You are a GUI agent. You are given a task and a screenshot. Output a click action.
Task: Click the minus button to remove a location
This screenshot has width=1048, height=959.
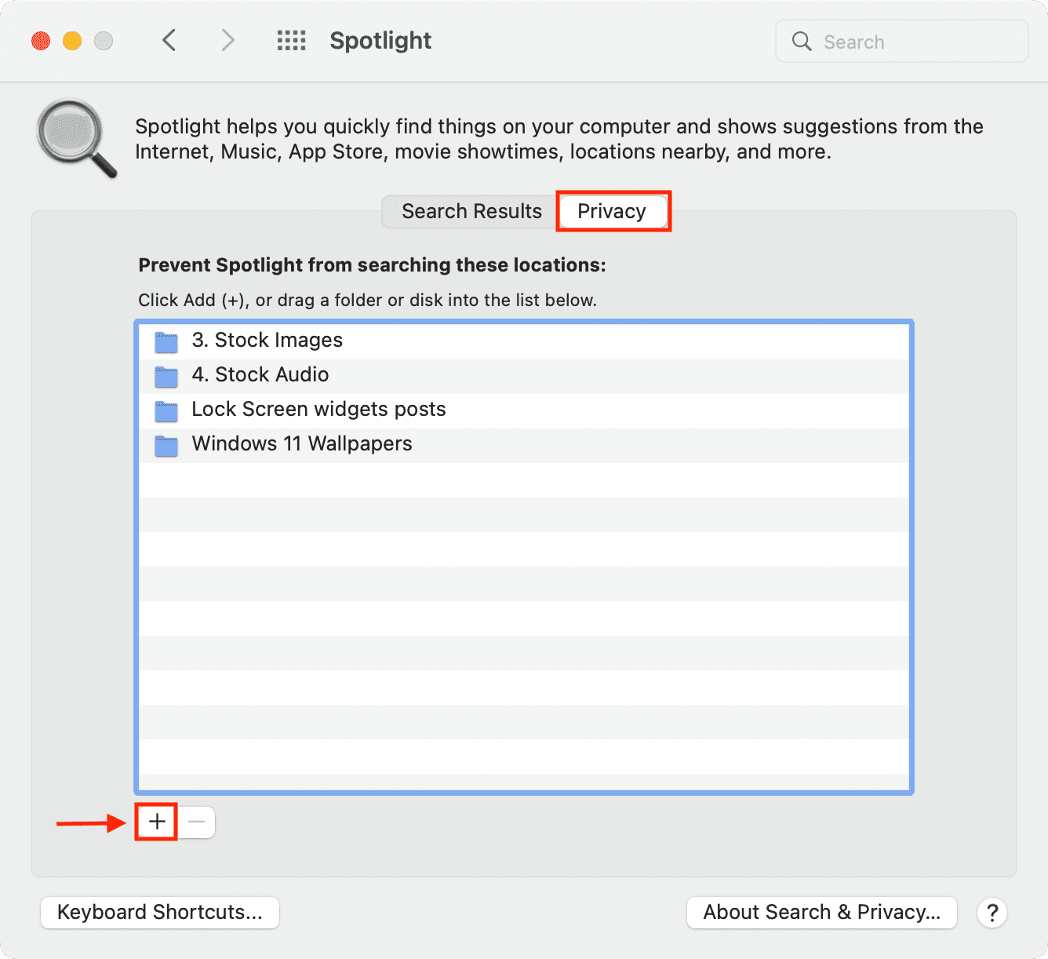[x=197, y=822]
